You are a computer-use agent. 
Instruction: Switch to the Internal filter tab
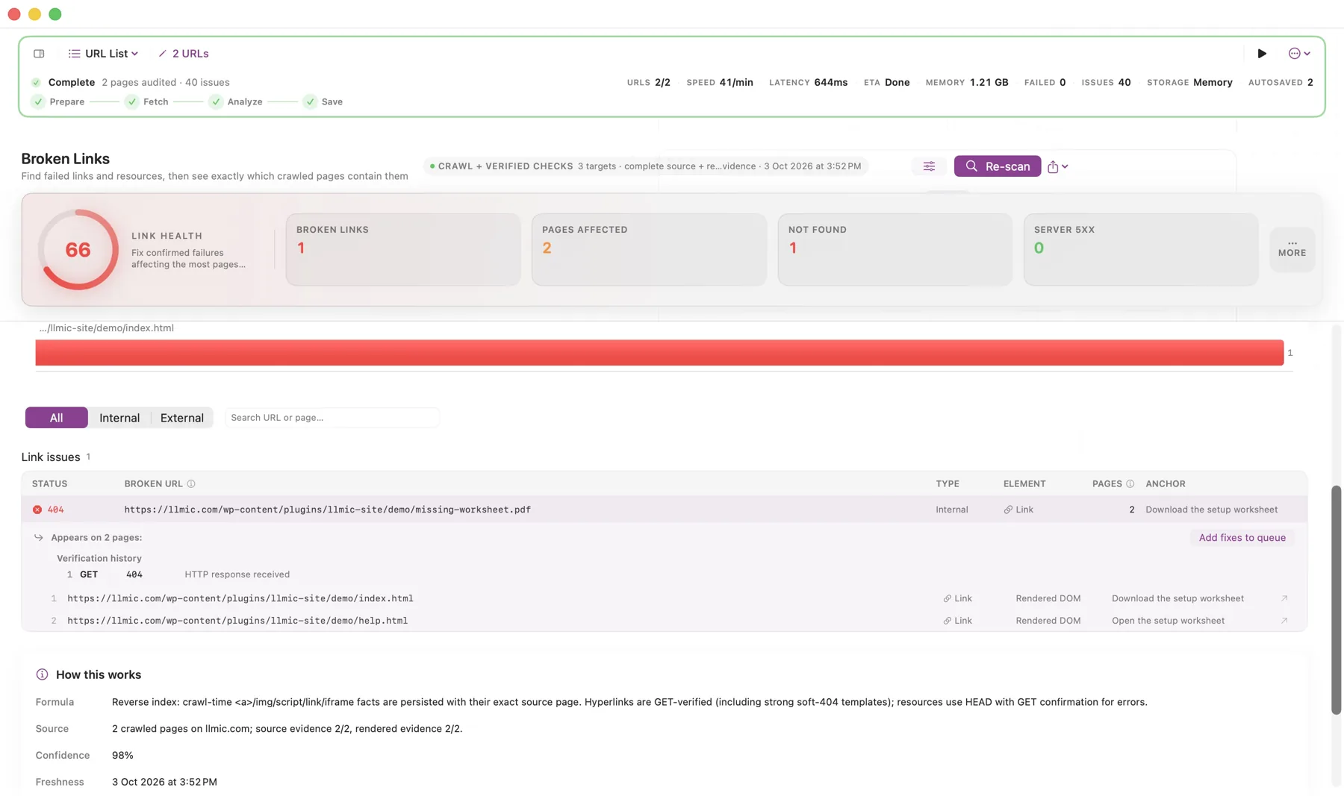click(119, 418)
